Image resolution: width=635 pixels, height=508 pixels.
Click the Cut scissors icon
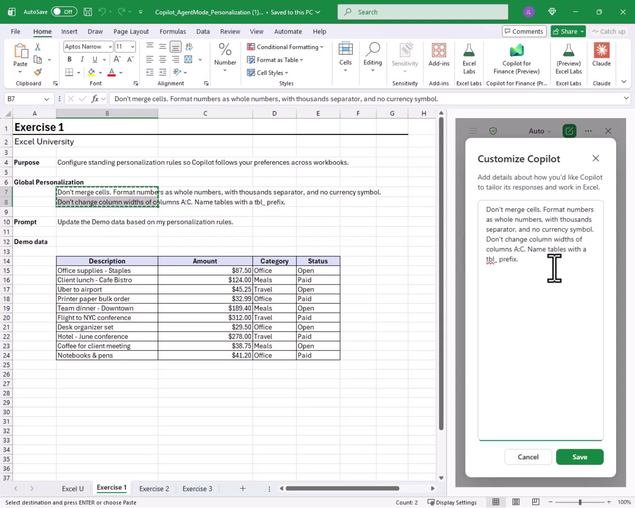(38, 47)
